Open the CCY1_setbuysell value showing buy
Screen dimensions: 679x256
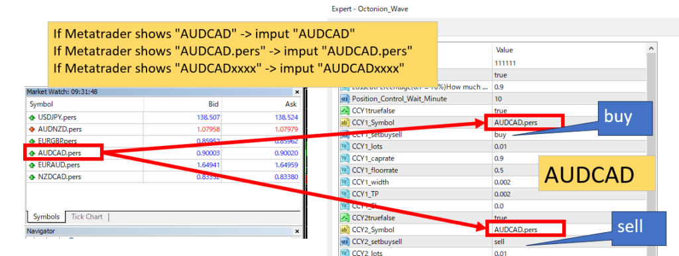(x=500, y=135)
